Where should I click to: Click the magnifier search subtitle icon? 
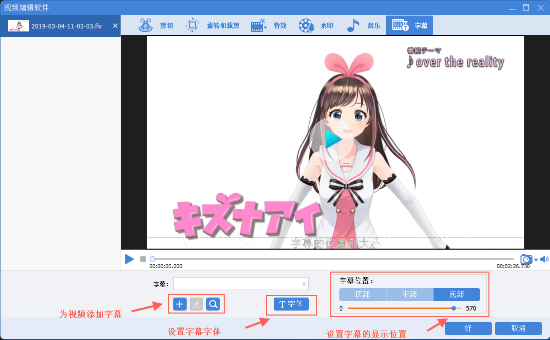click(213, 304)
